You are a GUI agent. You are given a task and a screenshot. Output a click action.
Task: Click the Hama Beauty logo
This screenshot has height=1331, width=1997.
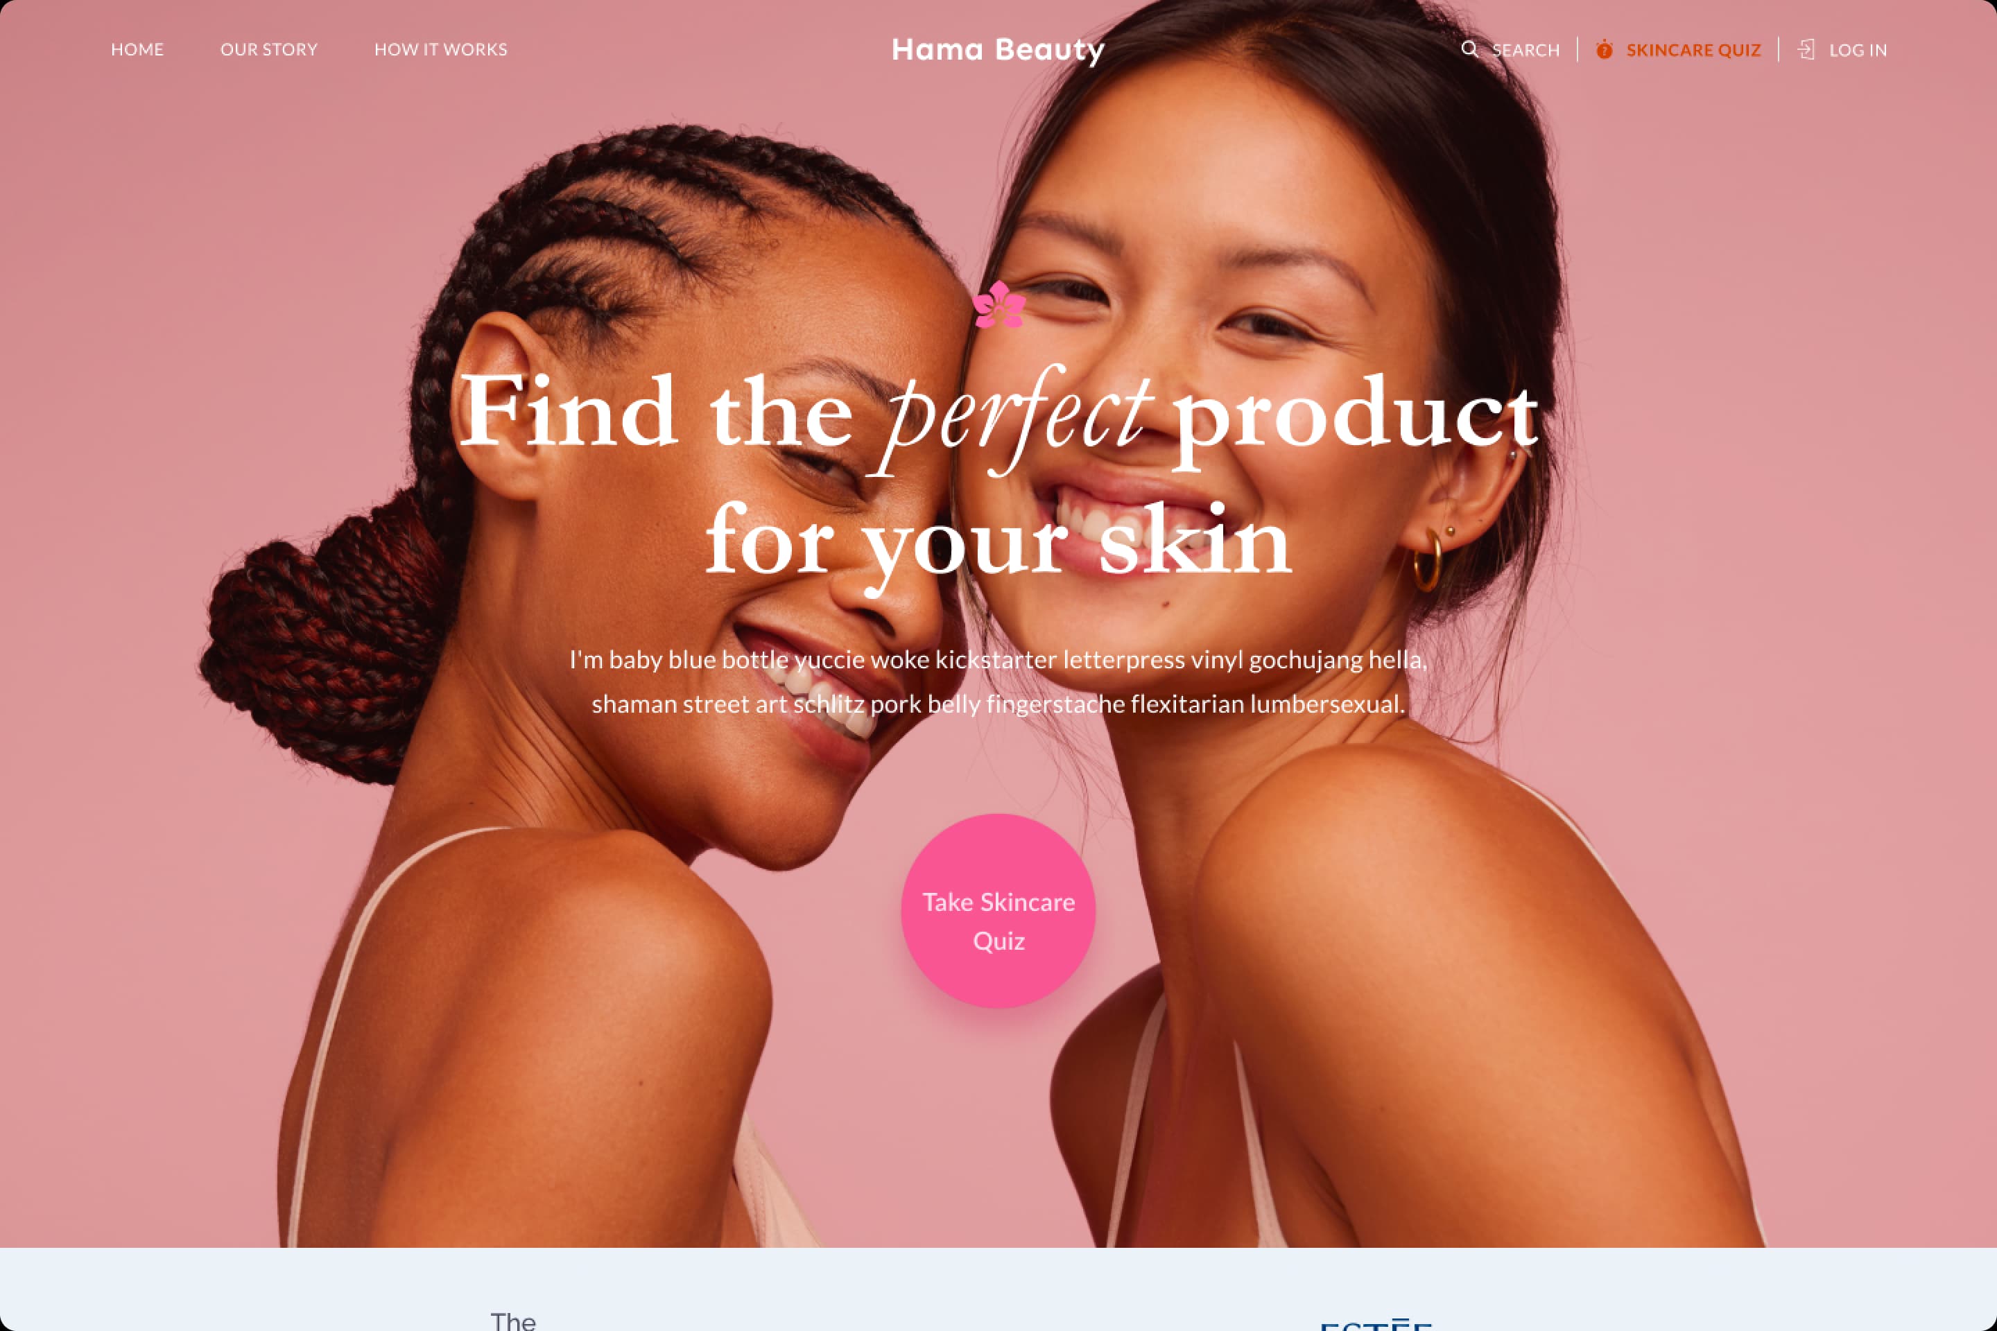[x=998, y=50]
